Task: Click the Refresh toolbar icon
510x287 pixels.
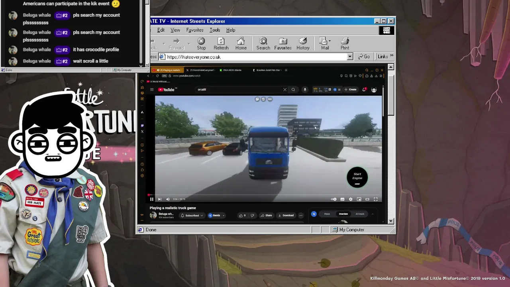Action: [x=221, y=44]
